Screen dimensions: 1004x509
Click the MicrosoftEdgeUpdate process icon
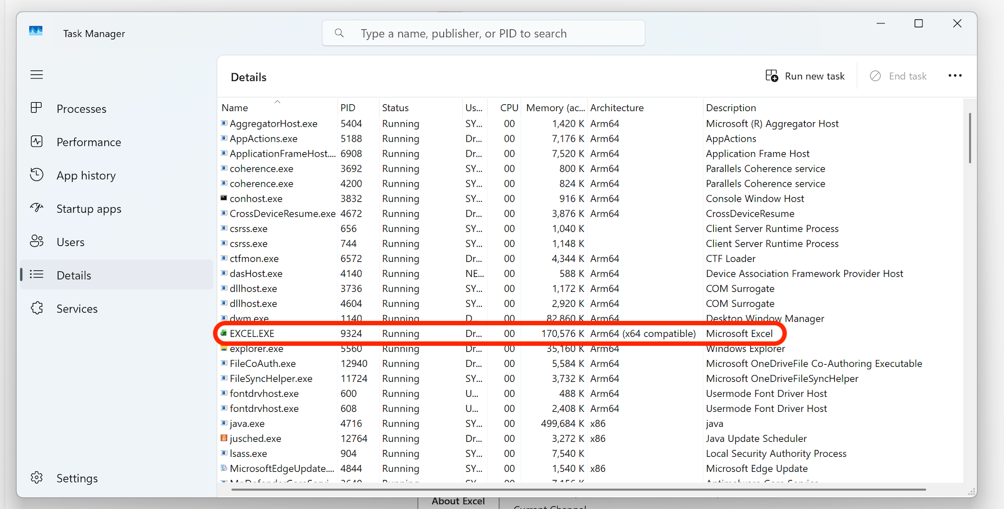[224, 468]
